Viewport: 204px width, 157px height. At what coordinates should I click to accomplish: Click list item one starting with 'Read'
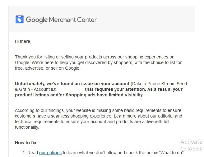(103, 153)
